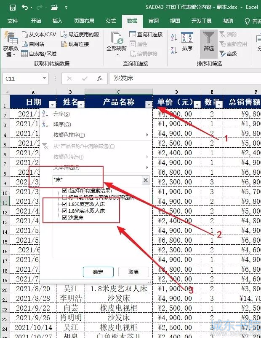Click the Open folder icon in title bar

[x=54, y=8]
